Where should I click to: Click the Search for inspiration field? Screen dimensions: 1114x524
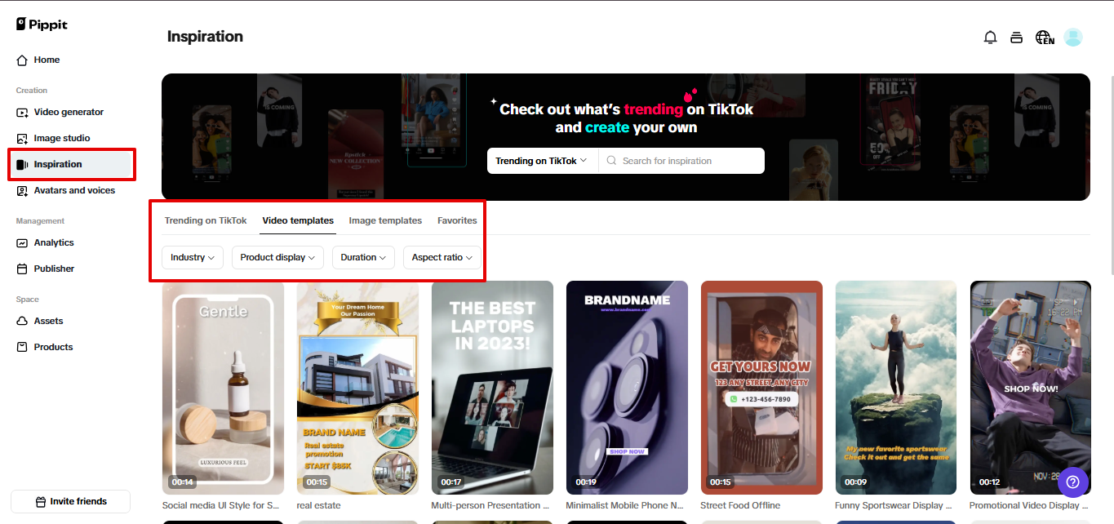pyautogui.click(x=682, y=161)
